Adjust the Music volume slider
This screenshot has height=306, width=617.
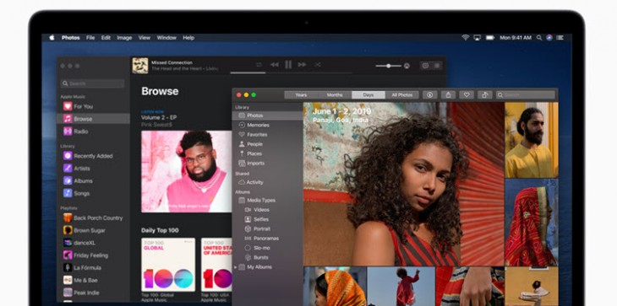coord(389,66)
